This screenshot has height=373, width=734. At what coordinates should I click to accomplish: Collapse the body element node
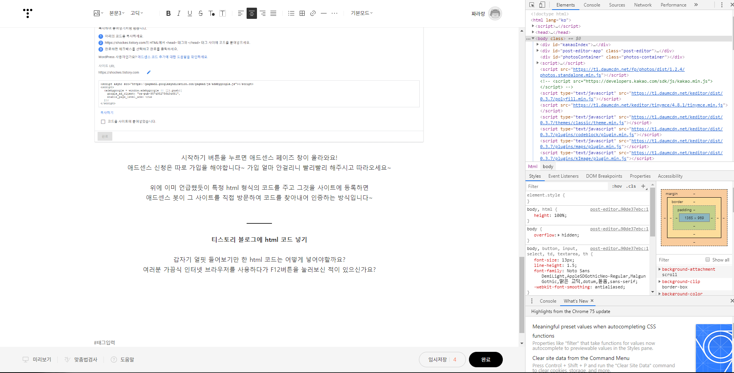(x=533, y=38)
